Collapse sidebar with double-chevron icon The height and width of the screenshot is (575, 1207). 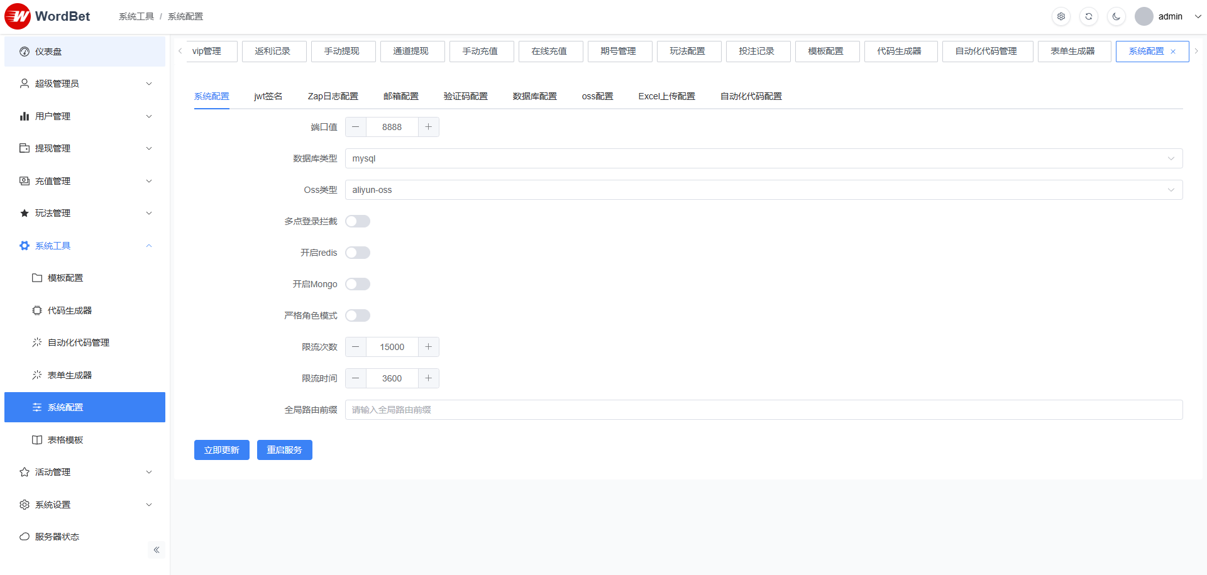tap(157, 550)
